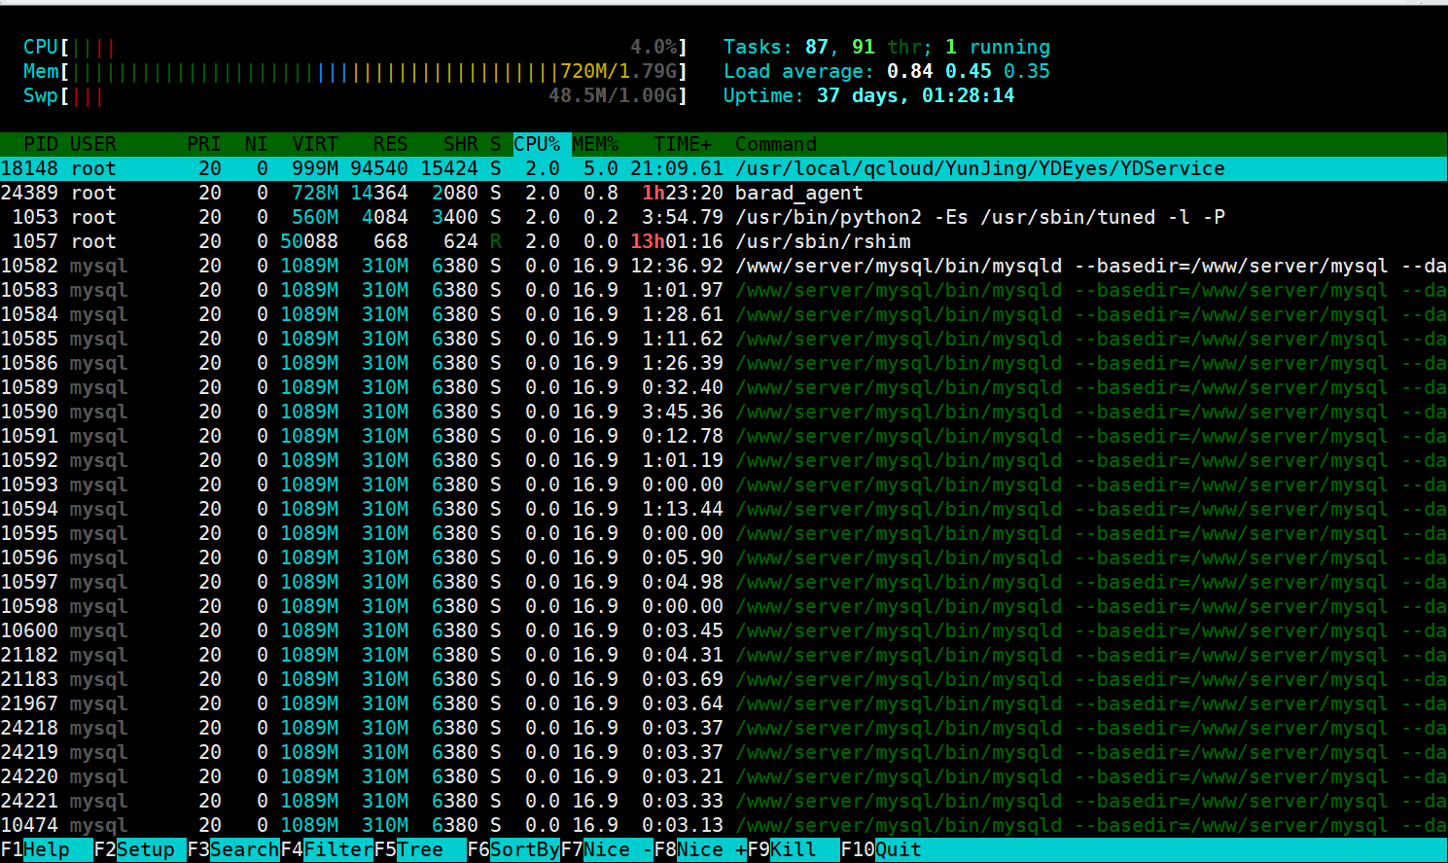The height and width of the screenshot is (863, 1448).
Task: Click the Tasks count line
Action: click(x=887, y=47)
